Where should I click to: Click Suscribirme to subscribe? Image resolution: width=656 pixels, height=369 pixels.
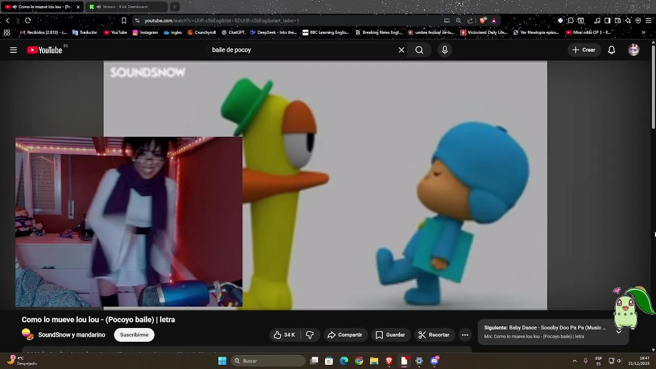coord(134,335)
